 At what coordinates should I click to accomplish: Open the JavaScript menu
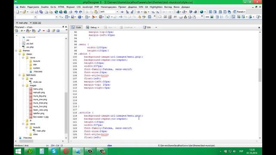point(88,7)
